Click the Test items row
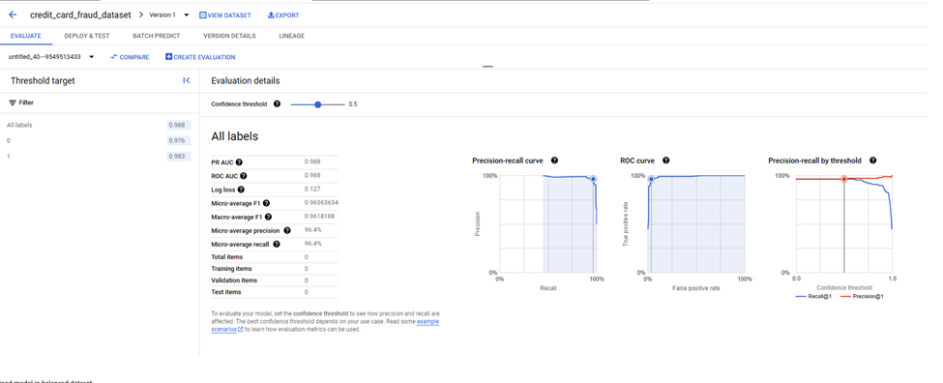The image size is (943, 383). [x=275, y=292]
